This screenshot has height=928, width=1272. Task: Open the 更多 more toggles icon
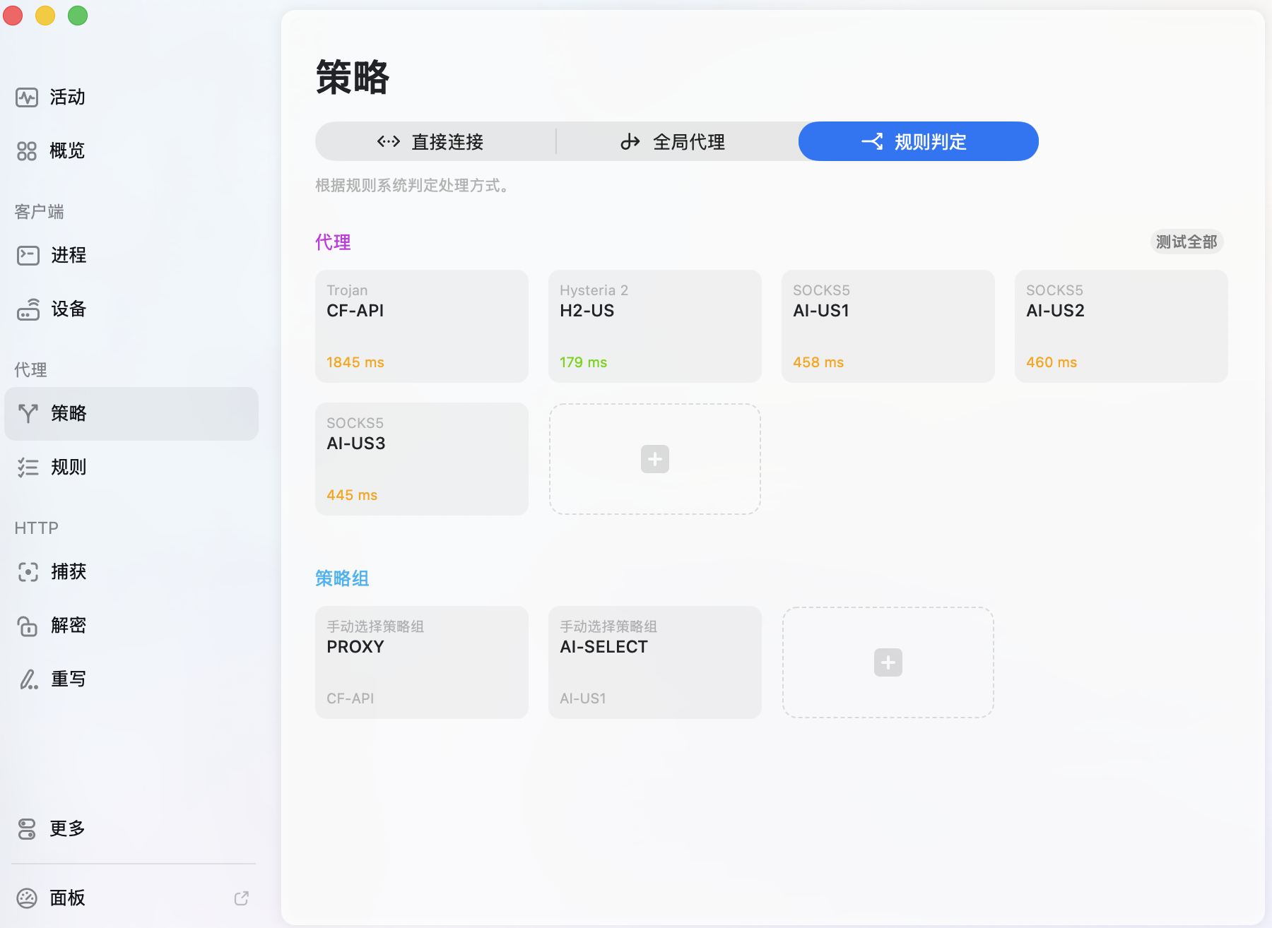click(27, 829)
